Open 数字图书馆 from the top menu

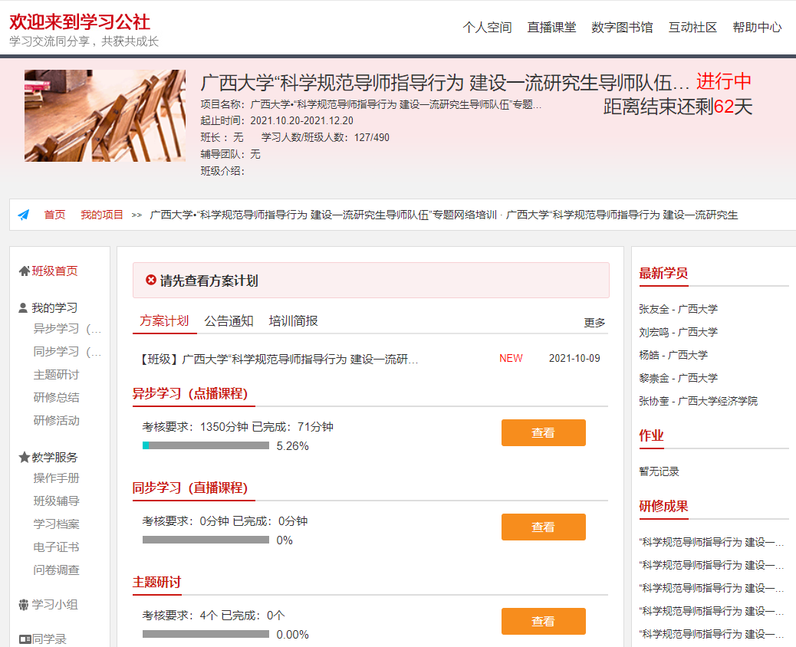pyautogui.click(x=622, y=27)
